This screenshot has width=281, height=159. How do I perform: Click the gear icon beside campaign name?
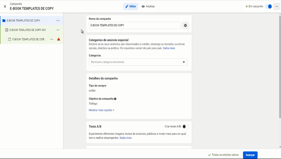(185, 25)
